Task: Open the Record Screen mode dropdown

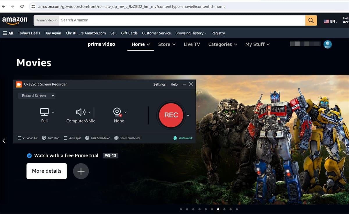Action: (37, 96)
